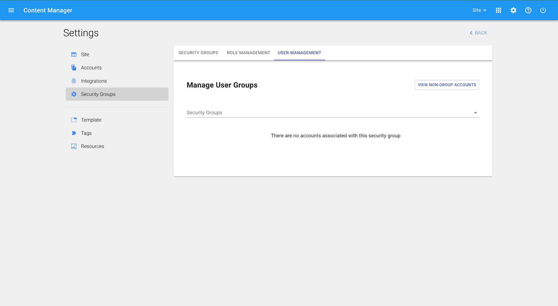This screenshot has height=306, width=558.
Task: Go back using the BACK link
Action: point(478,33)
